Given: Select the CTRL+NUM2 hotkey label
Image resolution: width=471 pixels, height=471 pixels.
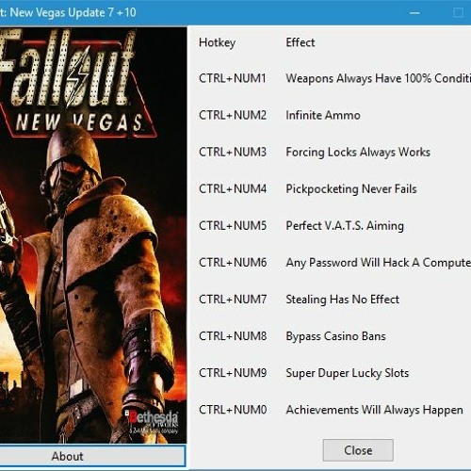Looking at the screenshot, I should pos(233,115).
